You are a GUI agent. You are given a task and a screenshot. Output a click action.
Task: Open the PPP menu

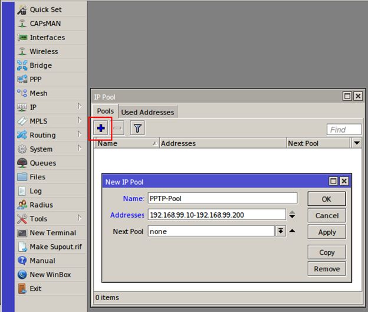[51, 80]
